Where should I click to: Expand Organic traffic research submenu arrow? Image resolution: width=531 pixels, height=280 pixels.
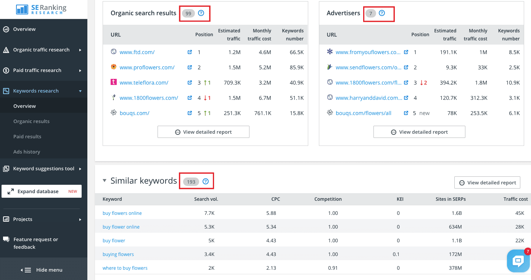[x=80, y=50]
